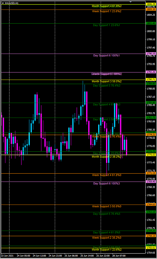
Task: Click the 1768.30 price scale value
Action: coord(150,187)
